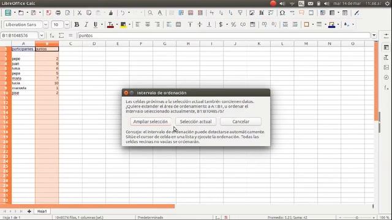Toggle Align Right
The width and height of the screenshot is (392, 220).
pyautogui.click(x=157, y=24)
